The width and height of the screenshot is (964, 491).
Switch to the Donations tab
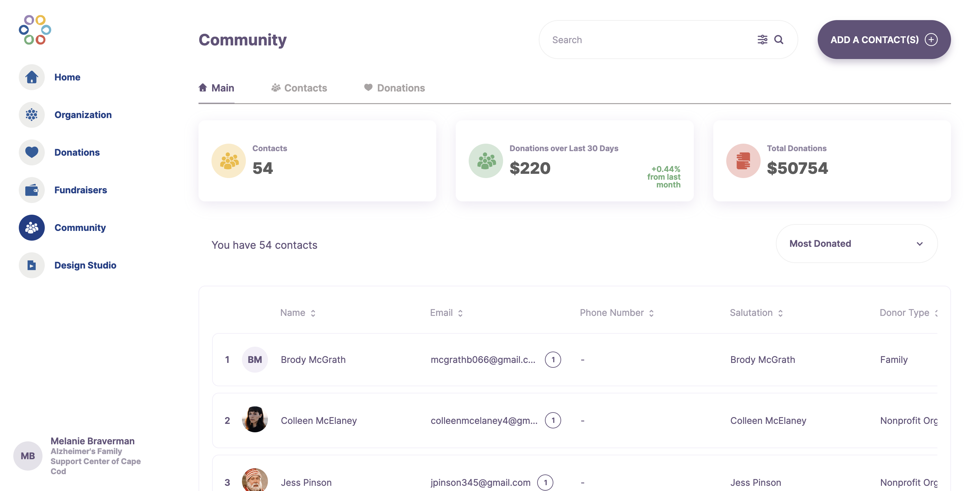pyautogui.click(x=394, y=88)
